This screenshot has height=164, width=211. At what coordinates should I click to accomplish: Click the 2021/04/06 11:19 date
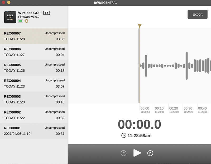(17, 134)
